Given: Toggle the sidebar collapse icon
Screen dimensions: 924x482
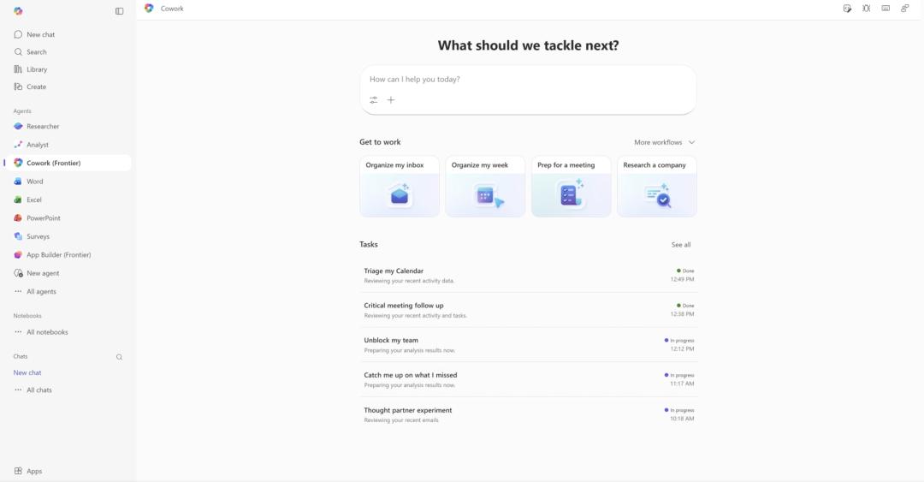Looking at the screenshot, I should 119,11.
